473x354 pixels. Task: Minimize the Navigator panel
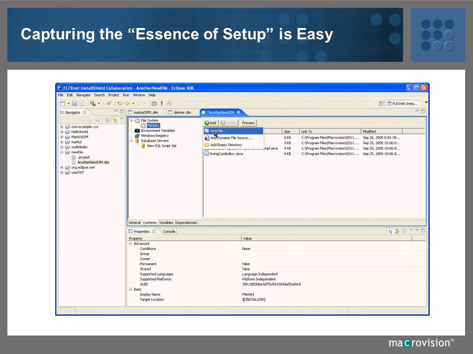[116, 111]
